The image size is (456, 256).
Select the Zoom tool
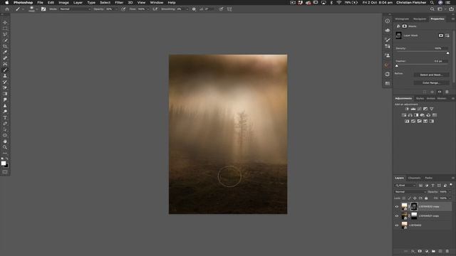click(x=5, y=147)
